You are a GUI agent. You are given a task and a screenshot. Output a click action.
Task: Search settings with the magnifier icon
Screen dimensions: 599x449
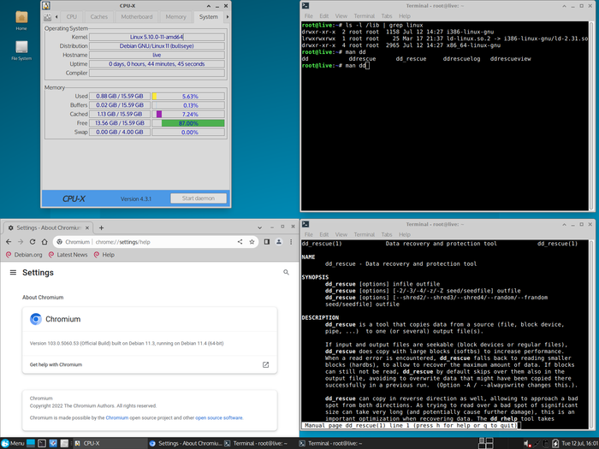tap(286, 272)
